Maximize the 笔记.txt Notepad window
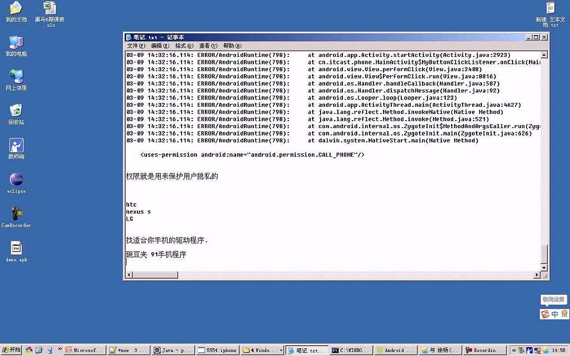Image resolution: width=570 pixels, height=356 pixels. 536,37
